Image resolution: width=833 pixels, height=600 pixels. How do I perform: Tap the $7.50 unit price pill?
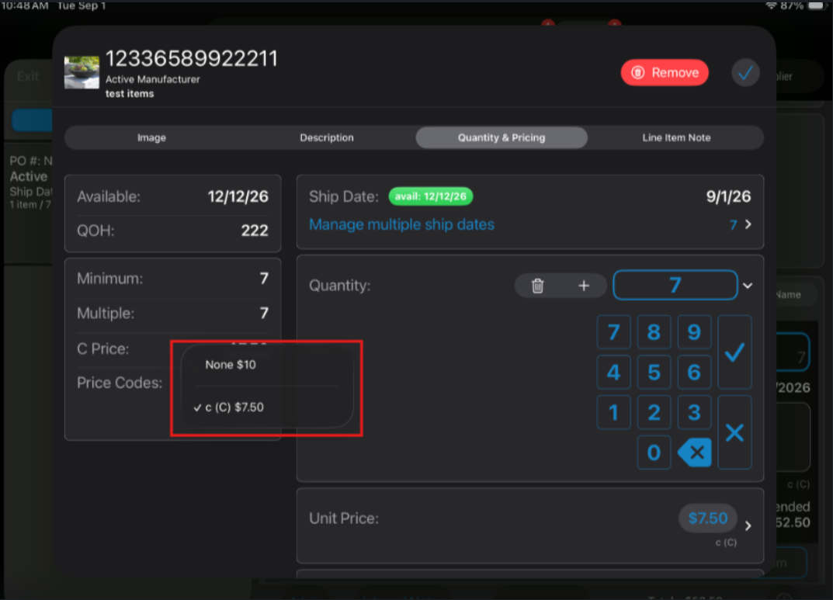(708, 518)
